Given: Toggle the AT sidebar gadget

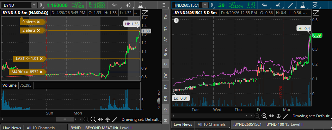Looking at the screenshot, I should pyautogui.click(x=166, y=39).
